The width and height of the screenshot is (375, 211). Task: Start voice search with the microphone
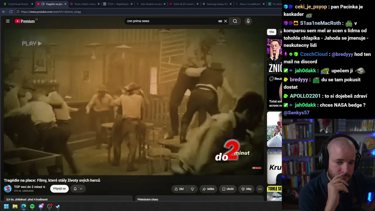[x=248, y=21]
